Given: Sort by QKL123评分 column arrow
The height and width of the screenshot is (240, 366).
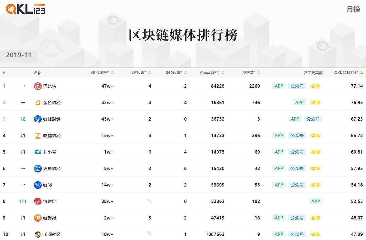Looking at the screenshot, I should click(362, 73).
